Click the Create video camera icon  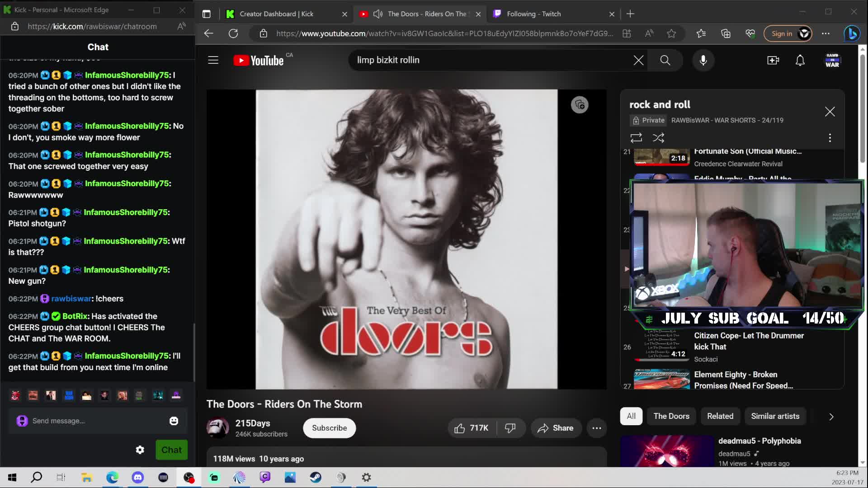[x=773, y=60]
